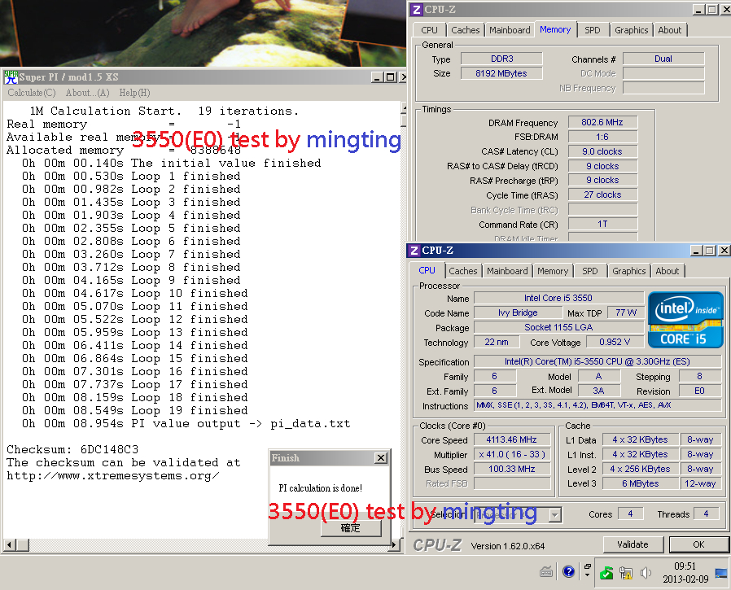The width and height of the screenshot is (731, 590).
Task: Switch to Caches tab in back CPU-Z window
Action: click(465, 30)
